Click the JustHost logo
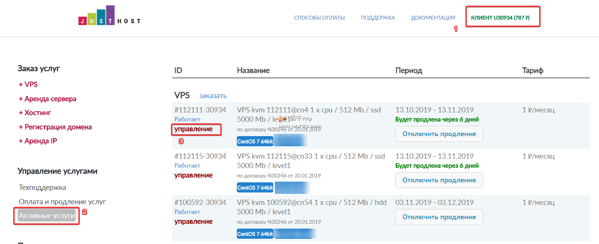Screen dimensions: 599x244 [109, 16]
